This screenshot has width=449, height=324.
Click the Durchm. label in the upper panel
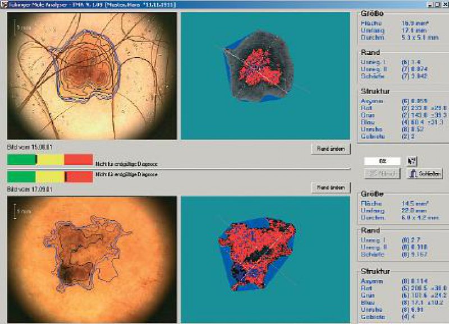[373, 38]
